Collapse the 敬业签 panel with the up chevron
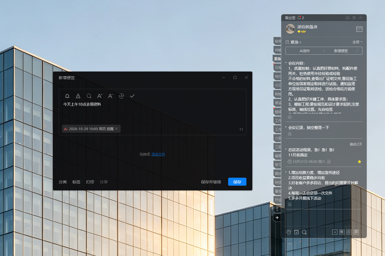Viewport: 385px width, 256px height. pyautogui.click(x=360, y=18)
